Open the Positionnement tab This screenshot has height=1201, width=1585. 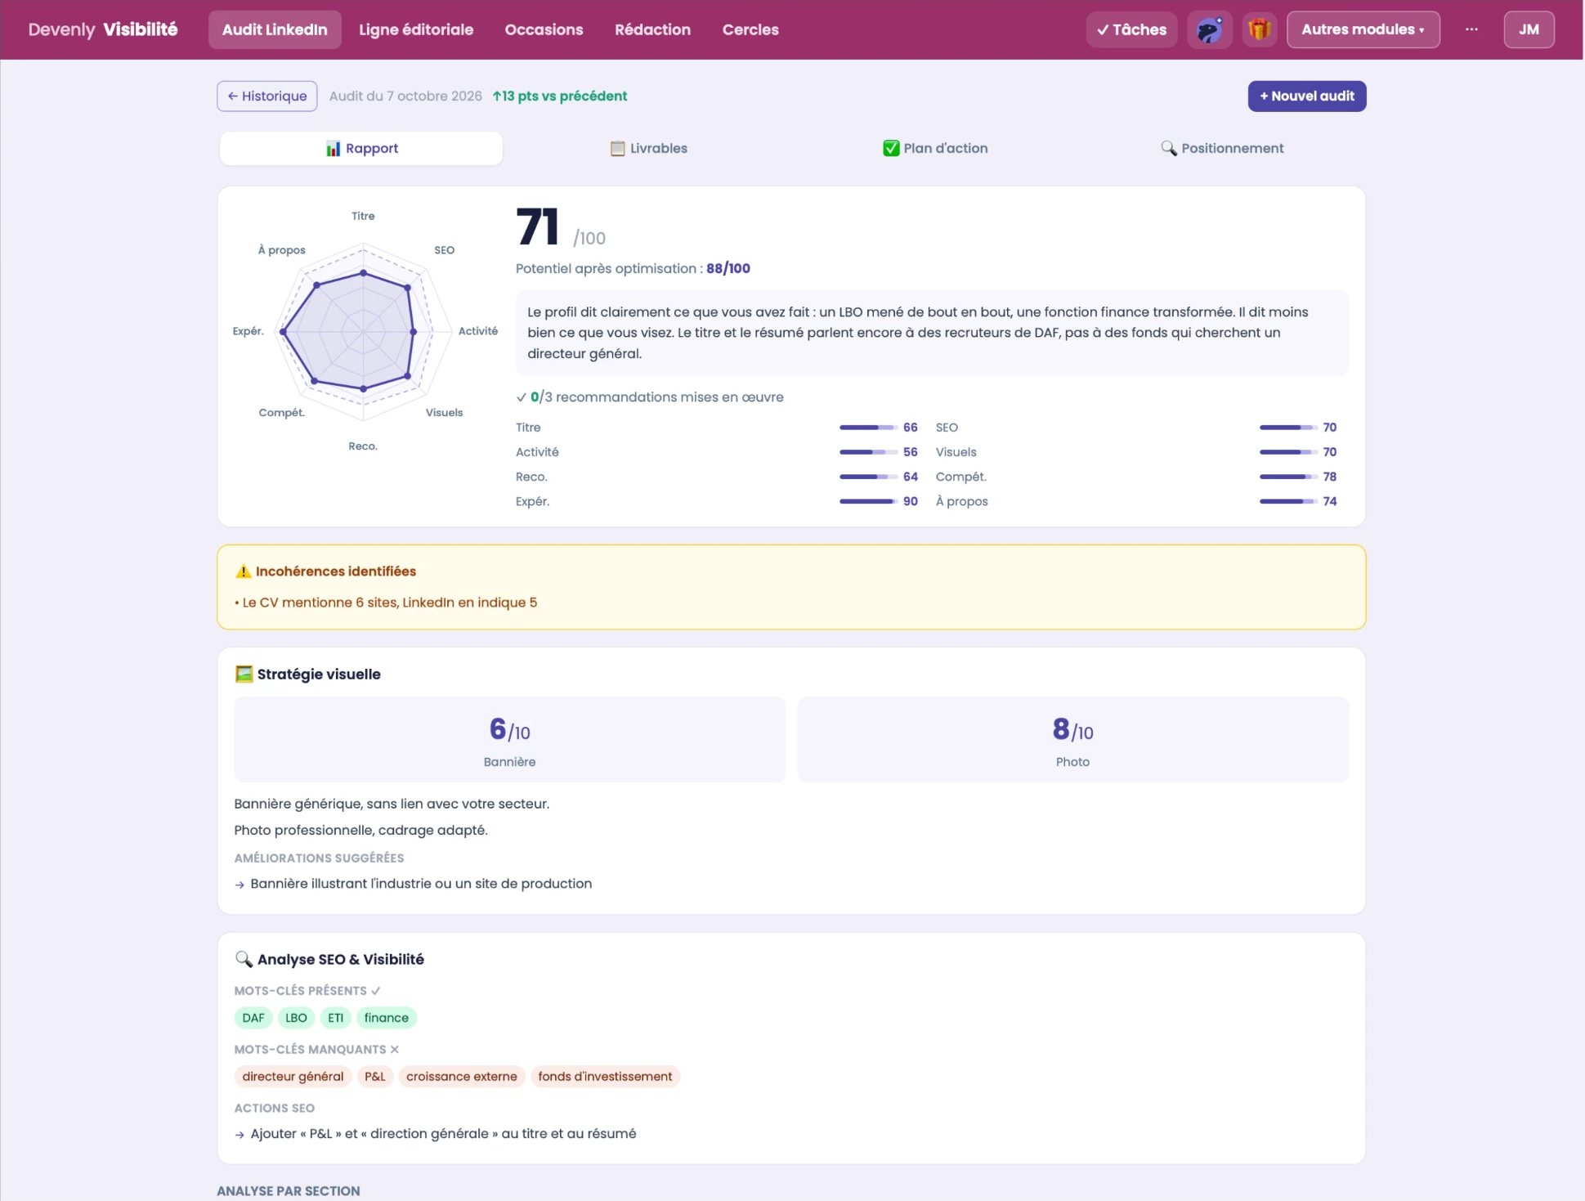tap(1222, 149)
